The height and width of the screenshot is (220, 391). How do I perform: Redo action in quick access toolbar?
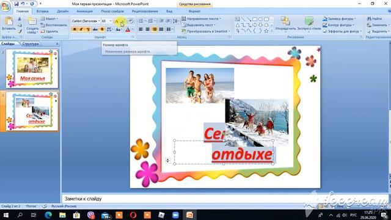point(32,4)
